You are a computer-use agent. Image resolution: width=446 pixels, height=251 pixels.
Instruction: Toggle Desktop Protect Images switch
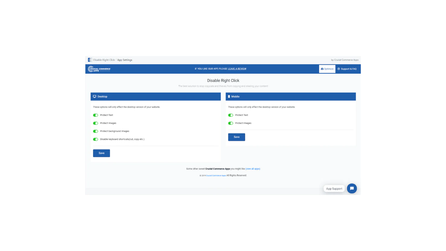point(96,123)
